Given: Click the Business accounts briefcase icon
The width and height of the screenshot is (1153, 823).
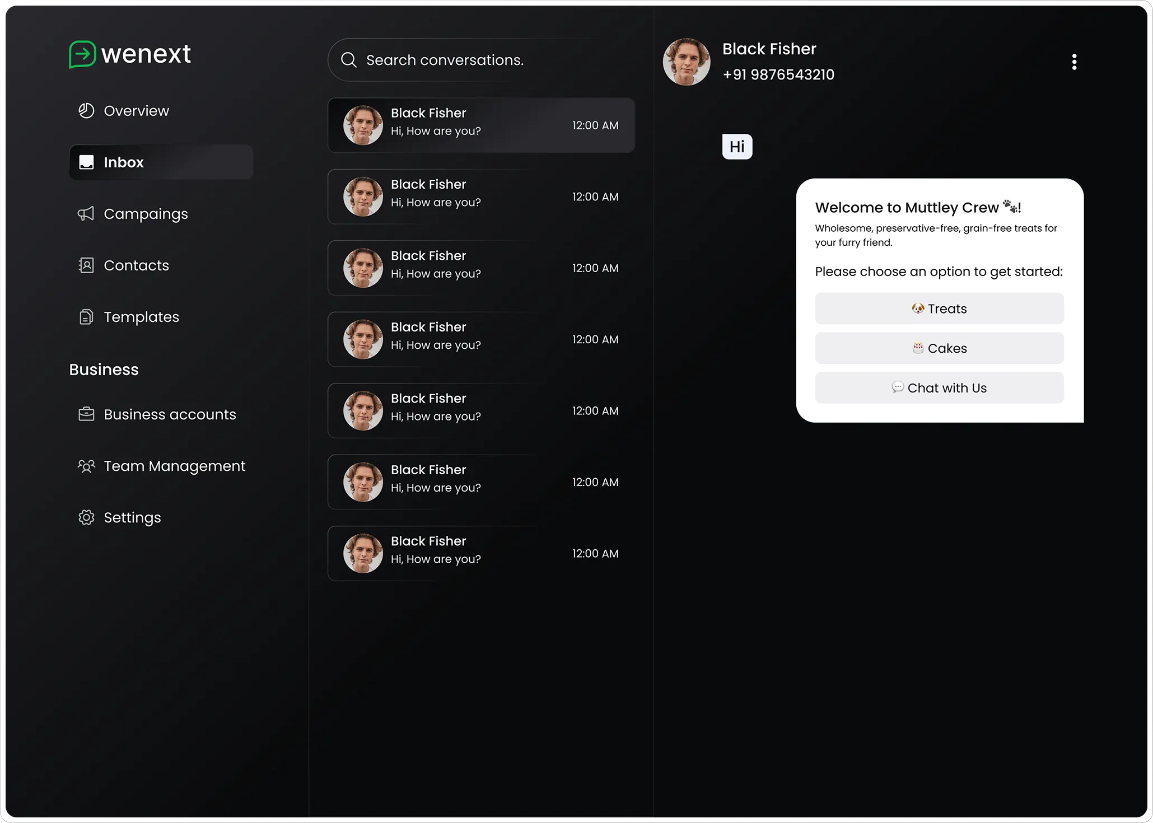Looking at the screenshot, I should point(86,414).
